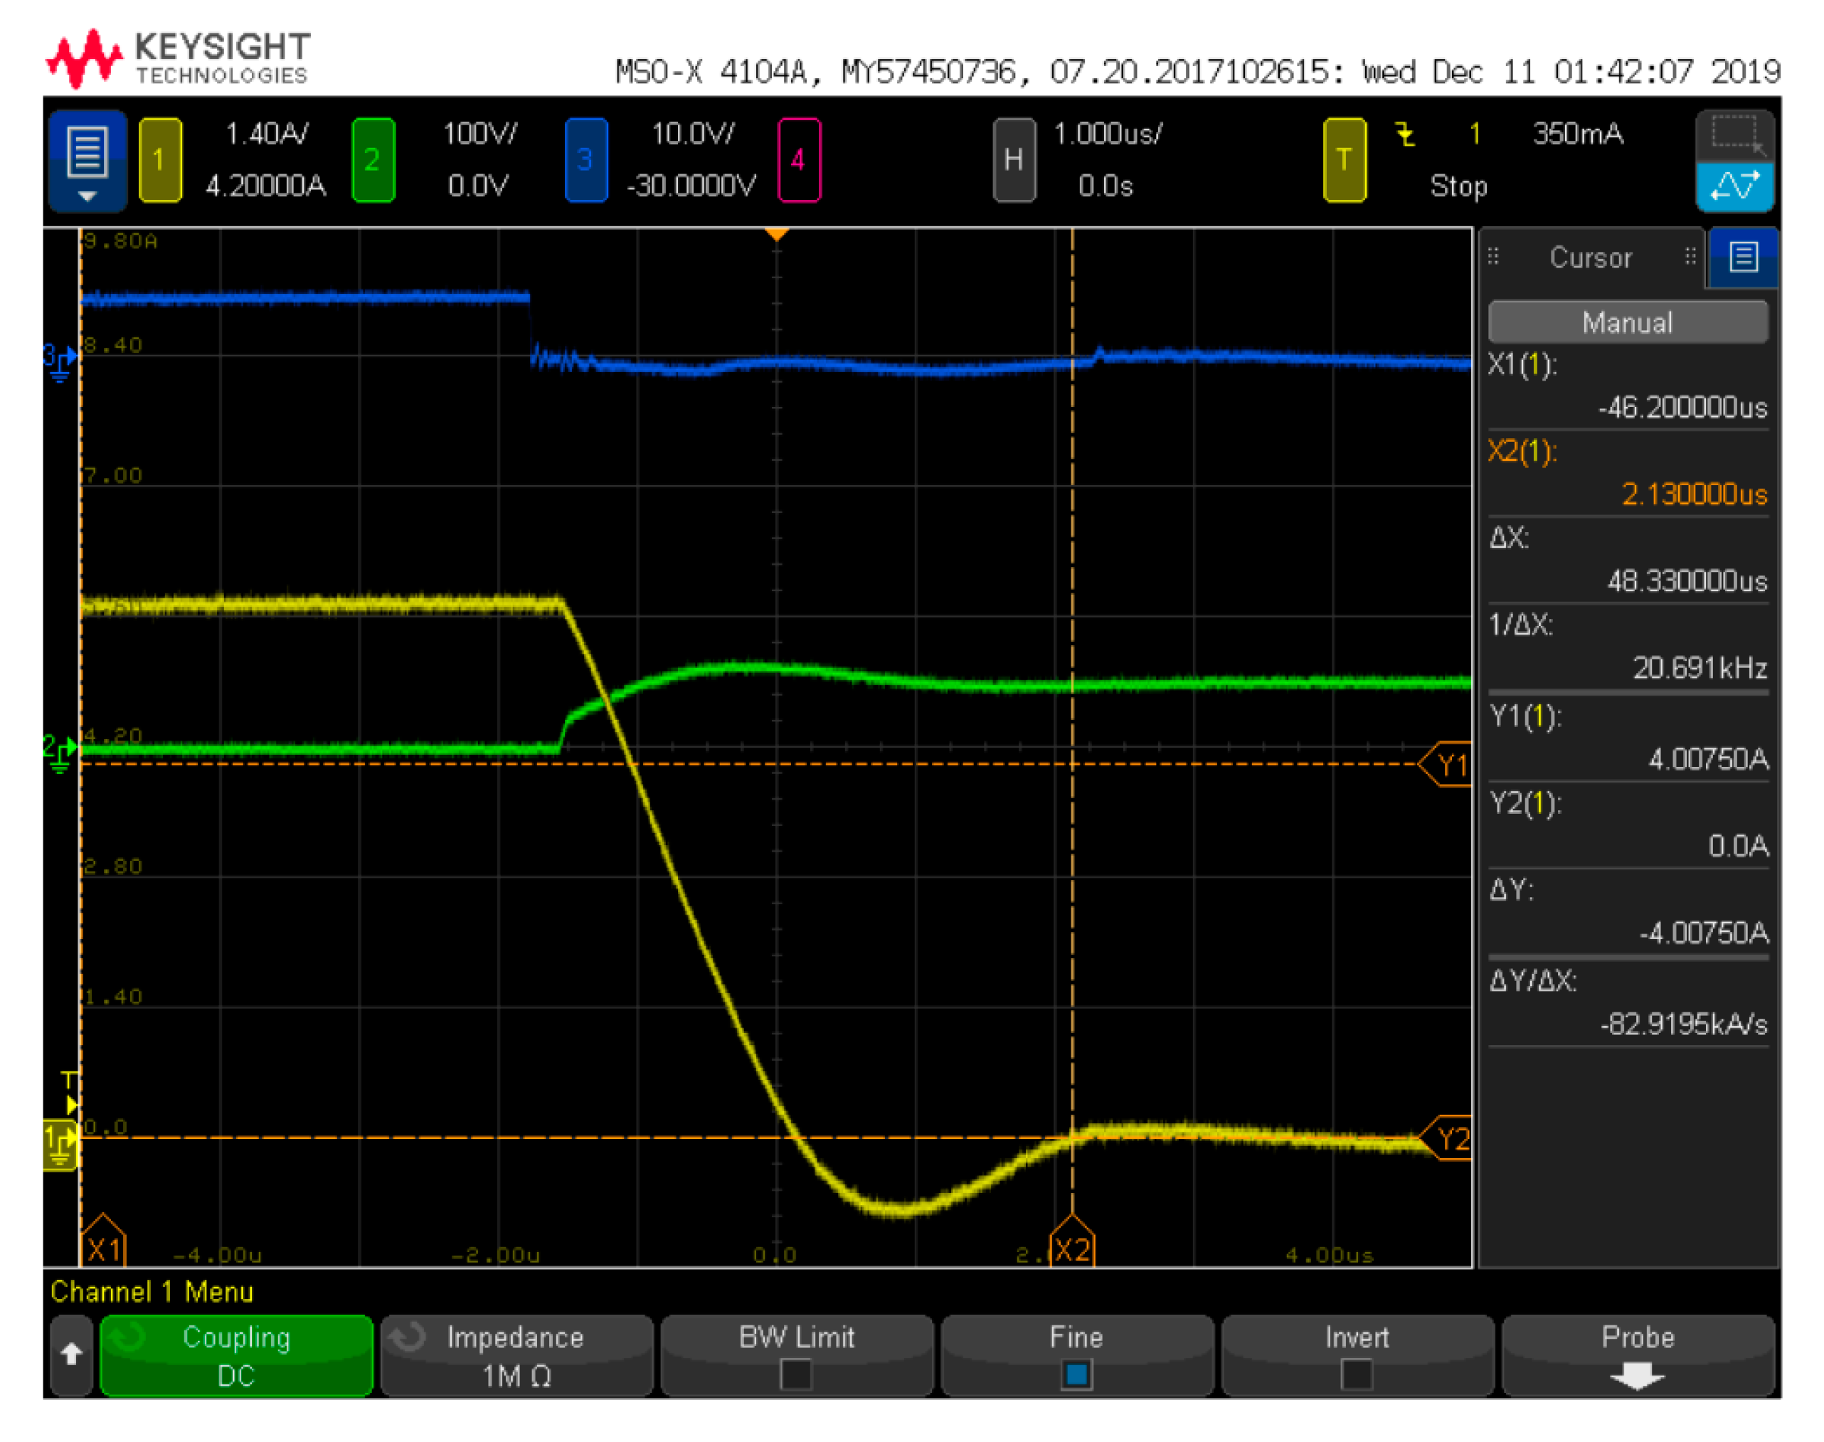Viewport: 1824px width, 1442px height.
Task: Select pink channel 4 badge
Action: [x=797, y=160]
